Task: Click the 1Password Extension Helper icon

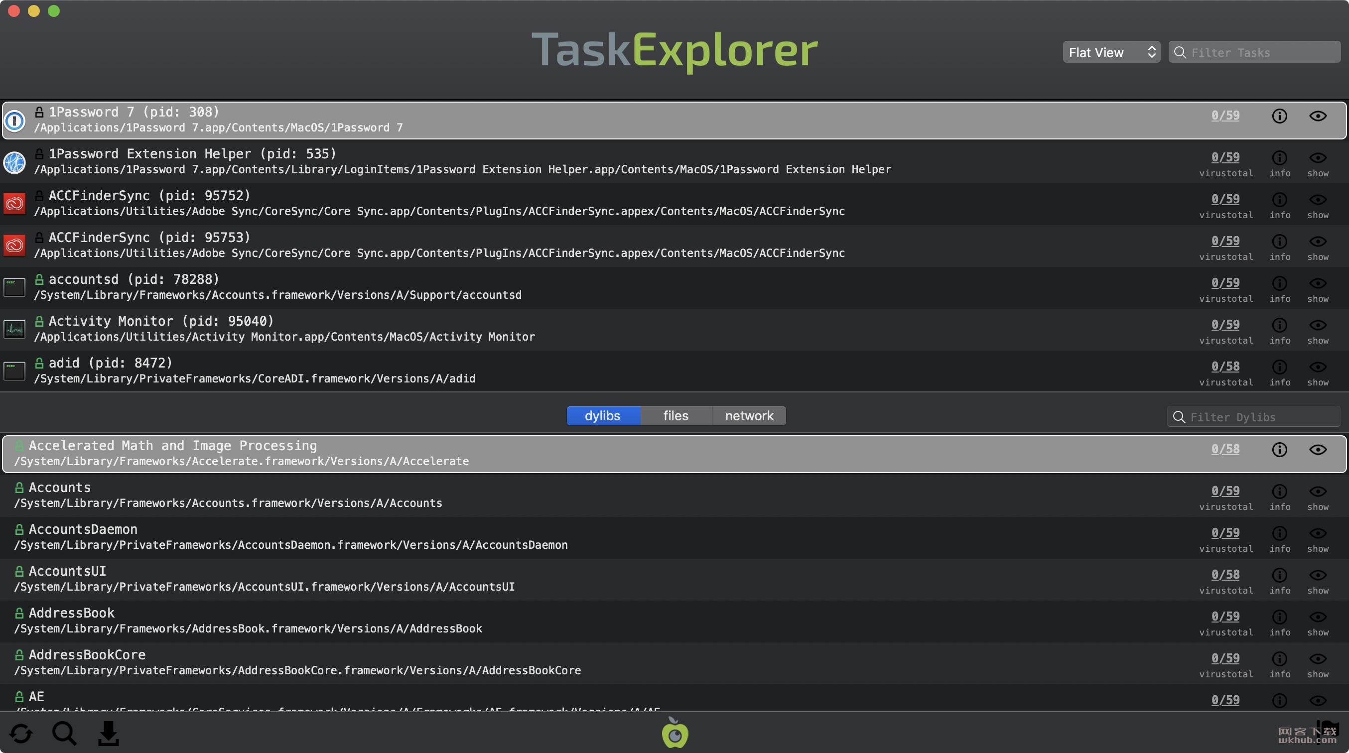Action: click(14, 162)
